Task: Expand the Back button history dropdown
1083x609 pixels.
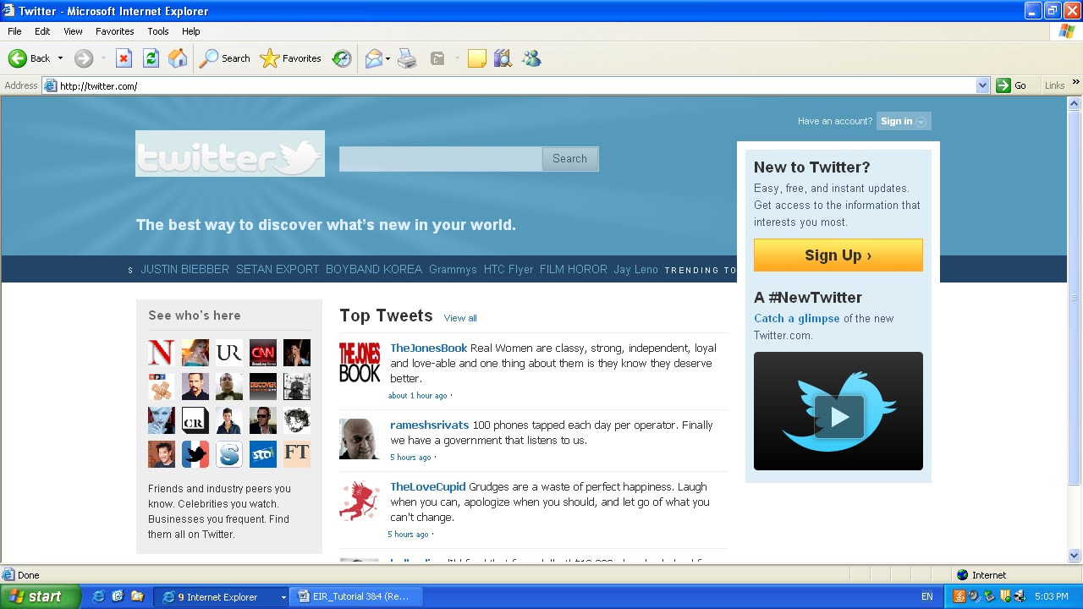Action: click(60, 58)
